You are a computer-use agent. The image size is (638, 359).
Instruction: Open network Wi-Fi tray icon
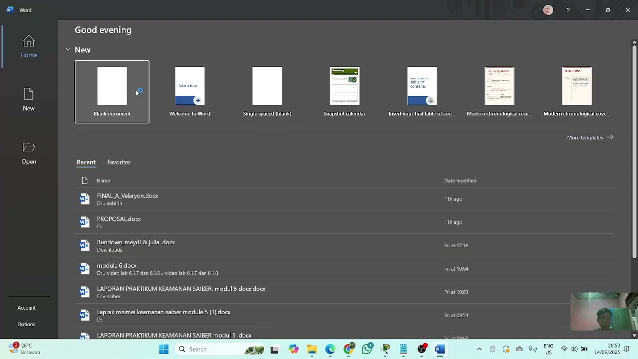coord(564,349)
